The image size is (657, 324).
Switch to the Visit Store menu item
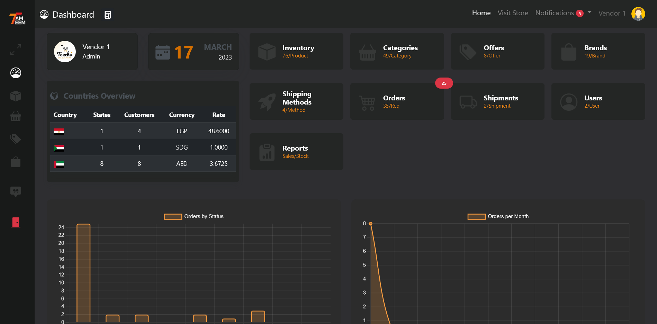pyautogui.click(x=513, y=13)
